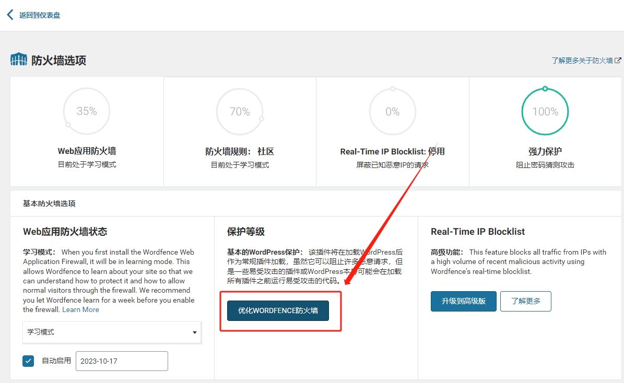Click the 0% Real-Time IP Blocklist circle
The height and width of the screenshot is (383, 624).
[x=392, y=112]
